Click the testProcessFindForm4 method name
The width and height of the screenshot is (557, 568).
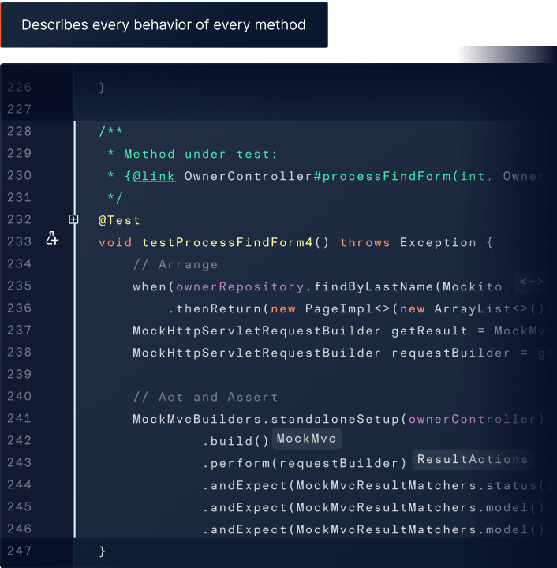click(x=227, y=242)
